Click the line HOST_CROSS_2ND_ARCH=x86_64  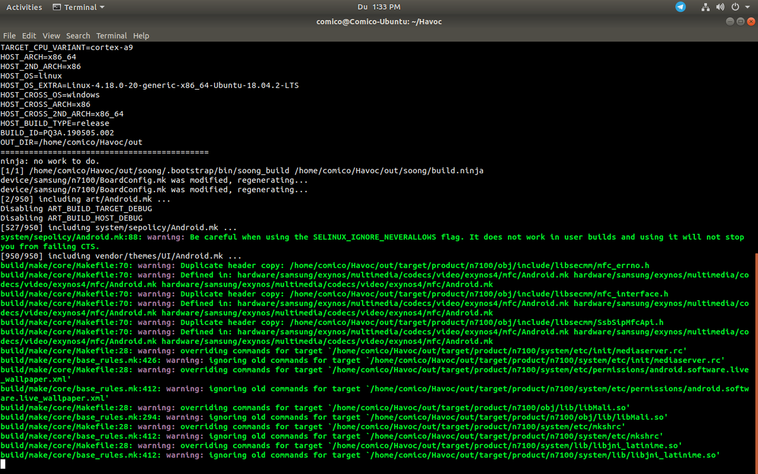click(62, 114)
